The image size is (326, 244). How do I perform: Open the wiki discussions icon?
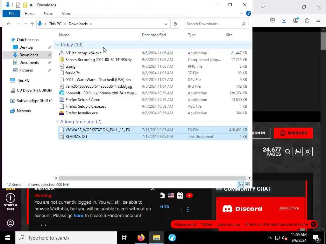point(298,152)
